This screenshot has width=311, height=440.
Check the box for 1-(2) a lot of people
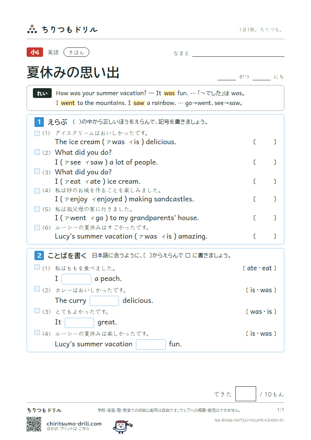[x=37, y=152]
